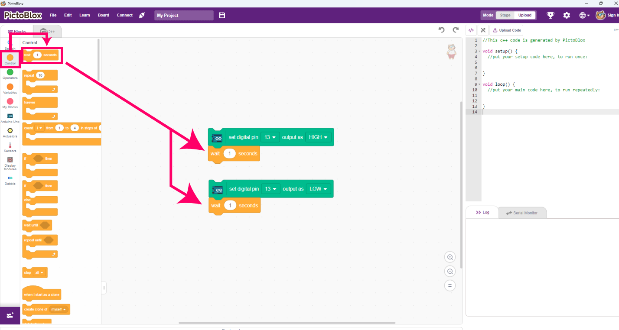Open settings with the gear icon

[x=567, y=15]
